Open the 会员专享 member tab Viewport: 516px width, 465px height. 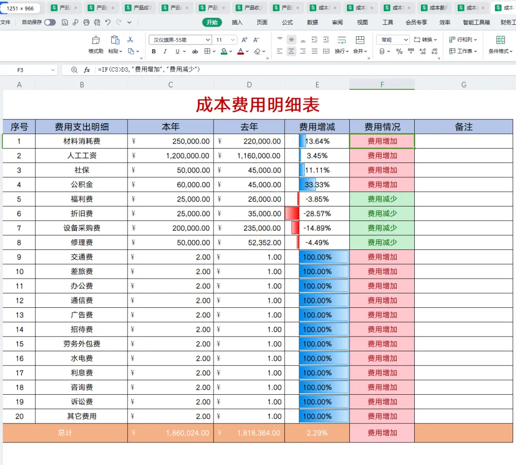pyautogui.click(x=416, y=22)
